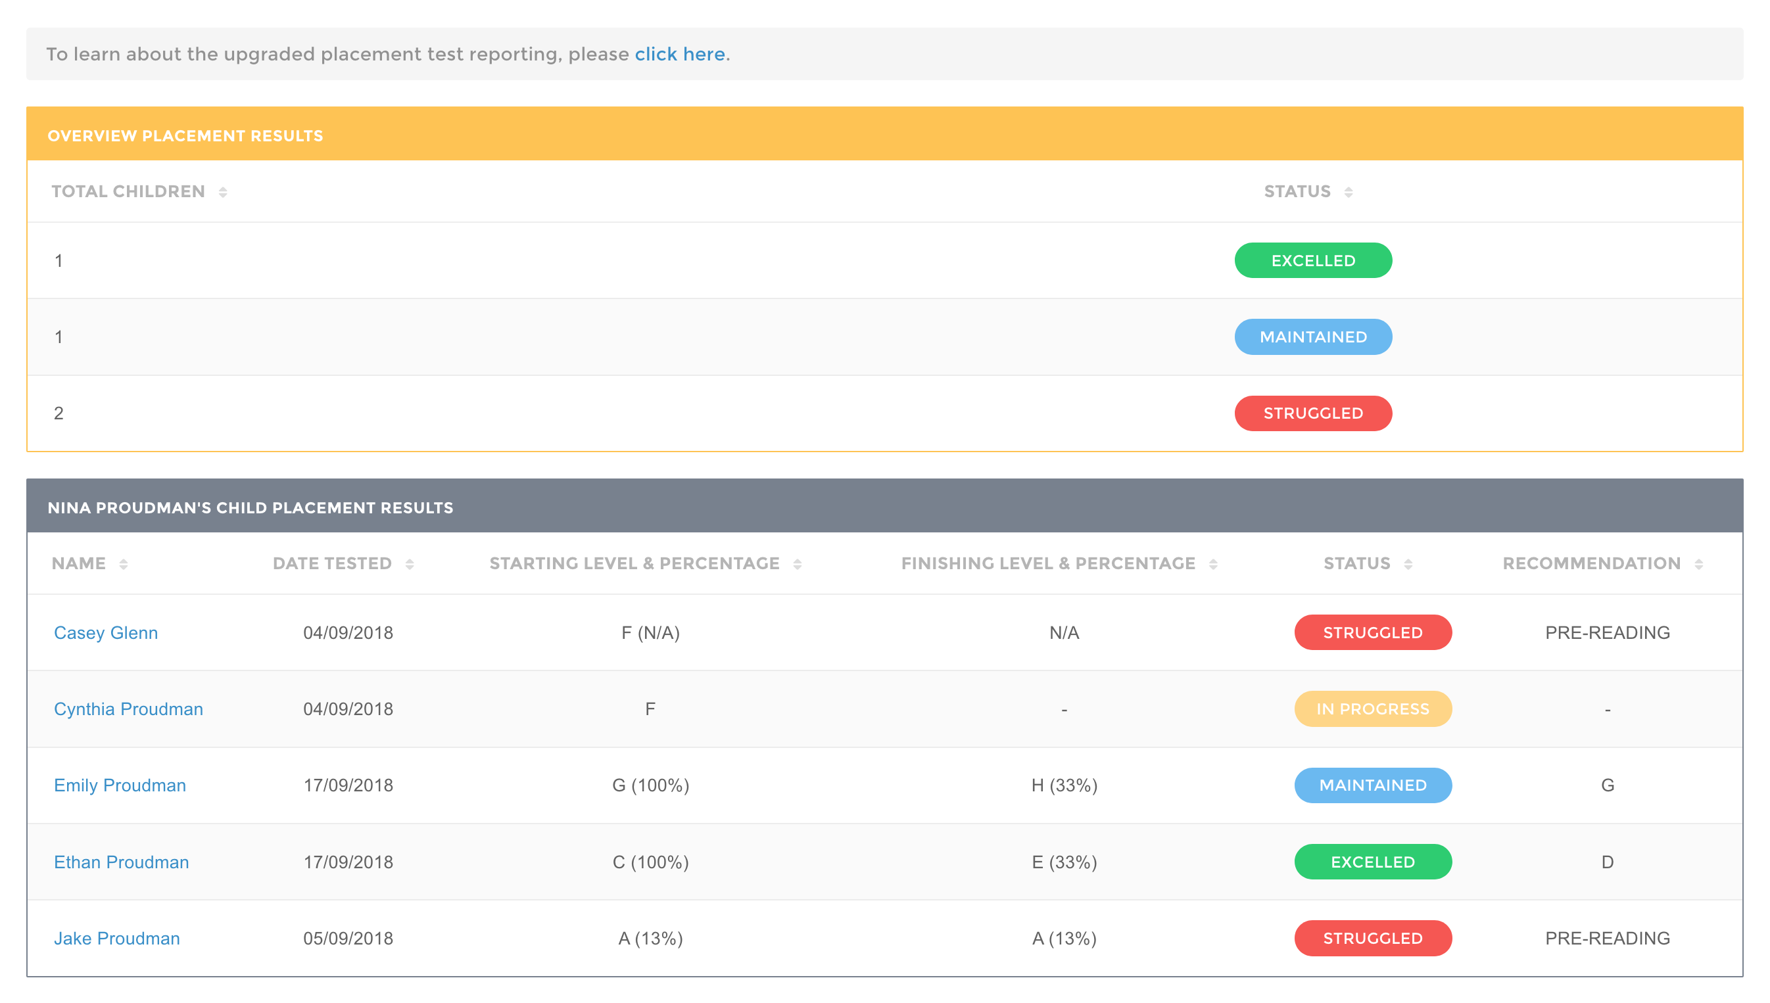Viewport: 1770px width, 1003px height.
Task: View Ethan Proudman's details
Action: click(x=121, y=862)
